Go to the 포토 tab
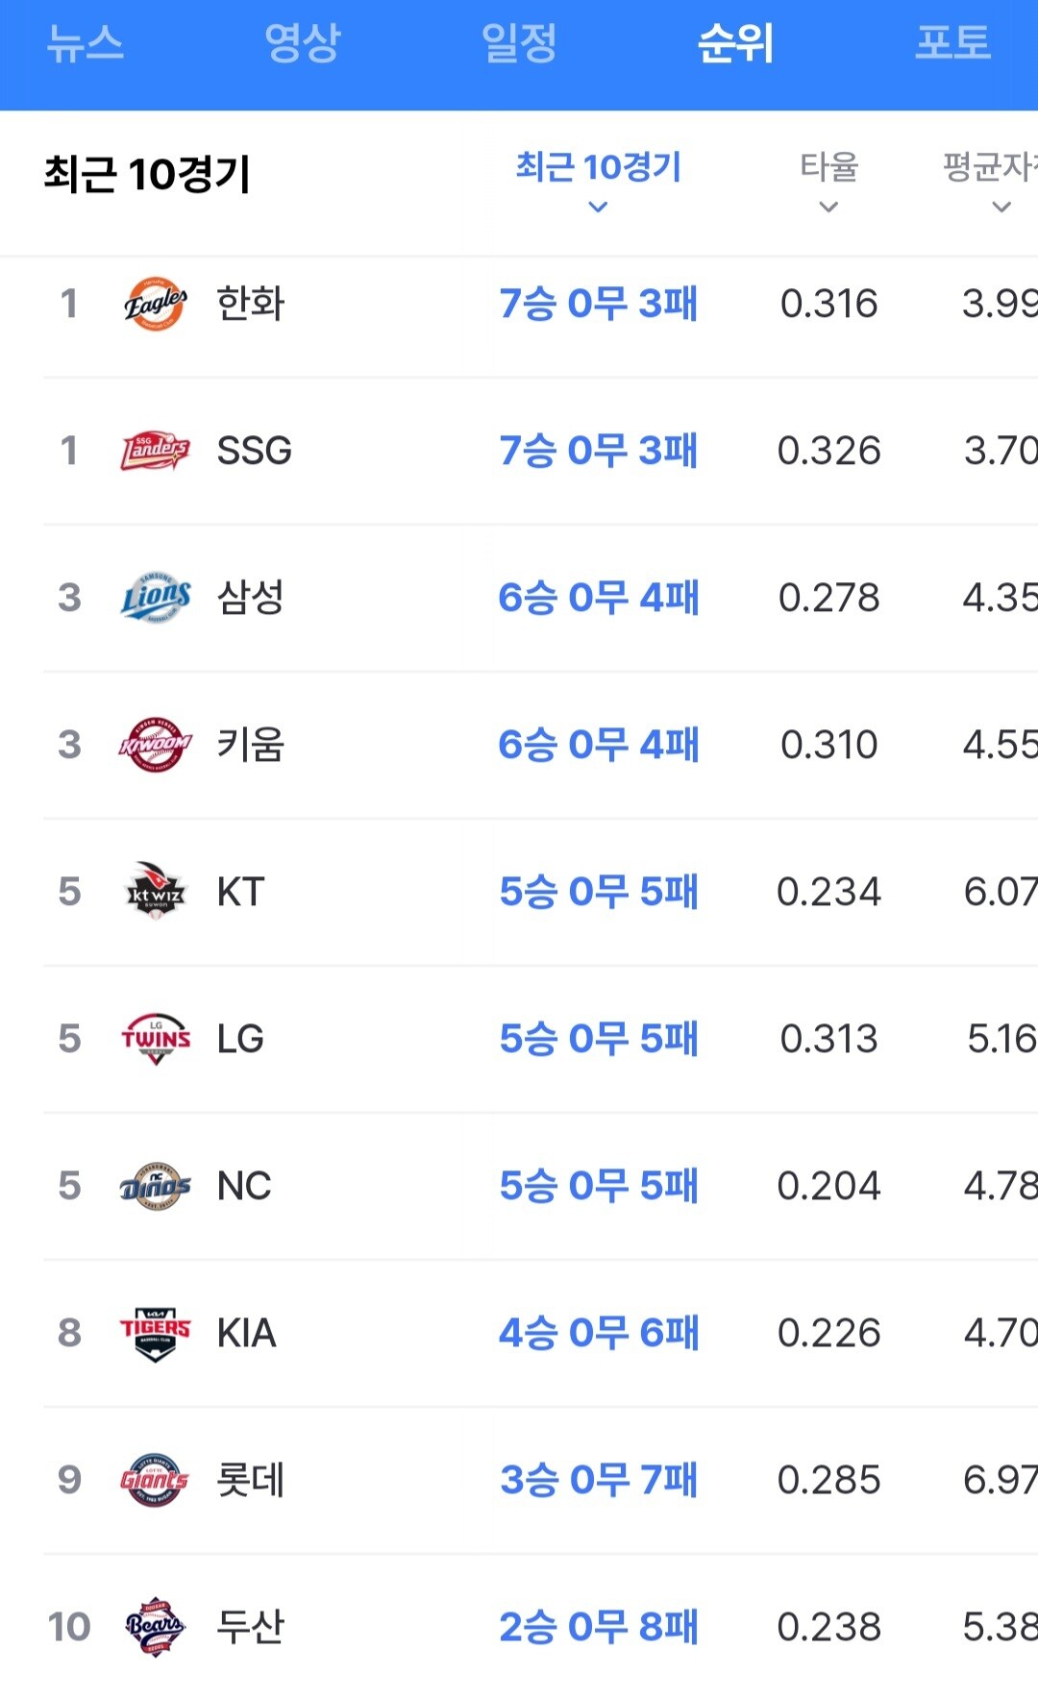The image size is (1038, 1698). 952,43
